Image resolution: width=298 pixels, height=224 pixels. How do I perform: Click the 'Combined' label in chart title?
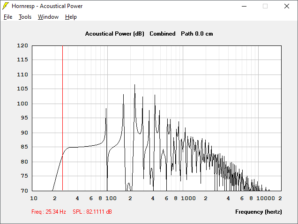click(163, 34)
